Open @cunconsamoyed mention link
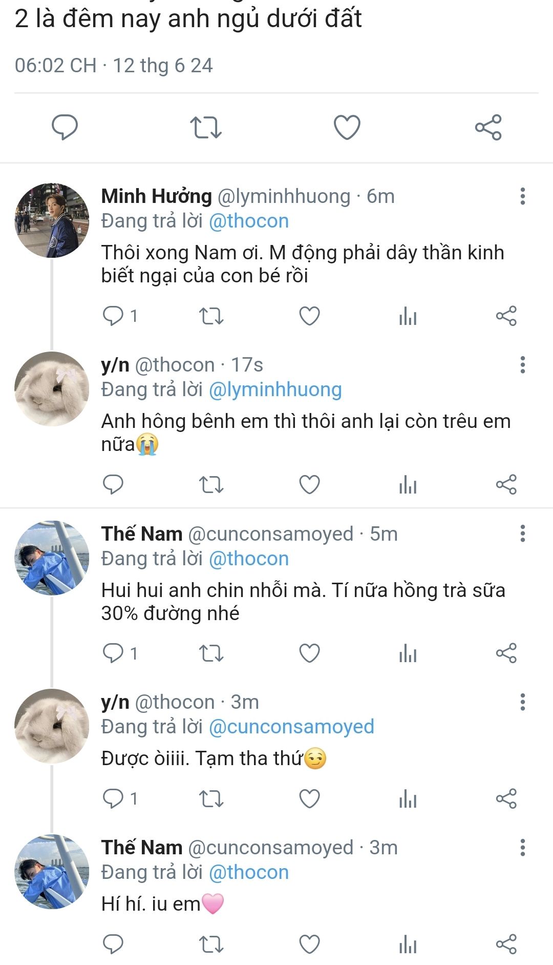The width and height of the screenshot is (553, 965). point(291,727)
